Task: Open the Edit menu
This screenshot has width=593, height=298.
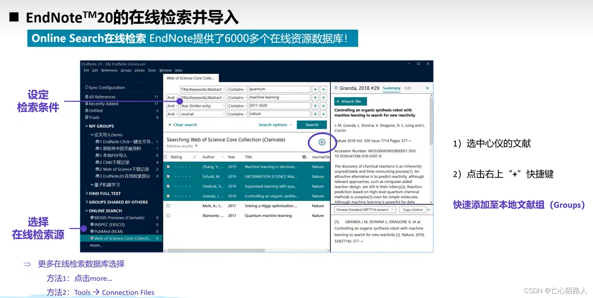Action: point(95,70)
